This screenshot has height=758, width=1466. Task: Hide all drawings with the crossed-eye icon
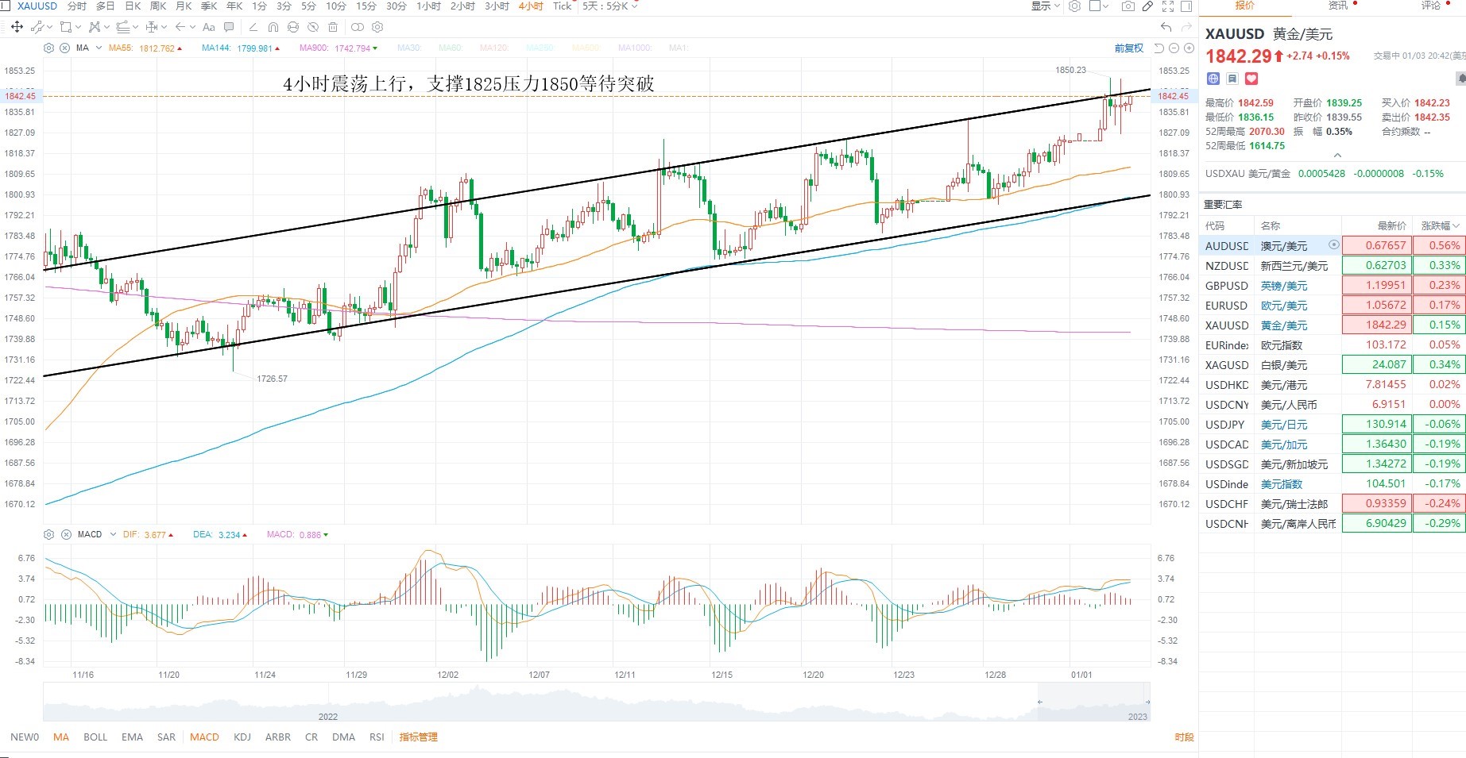[312, 27]
